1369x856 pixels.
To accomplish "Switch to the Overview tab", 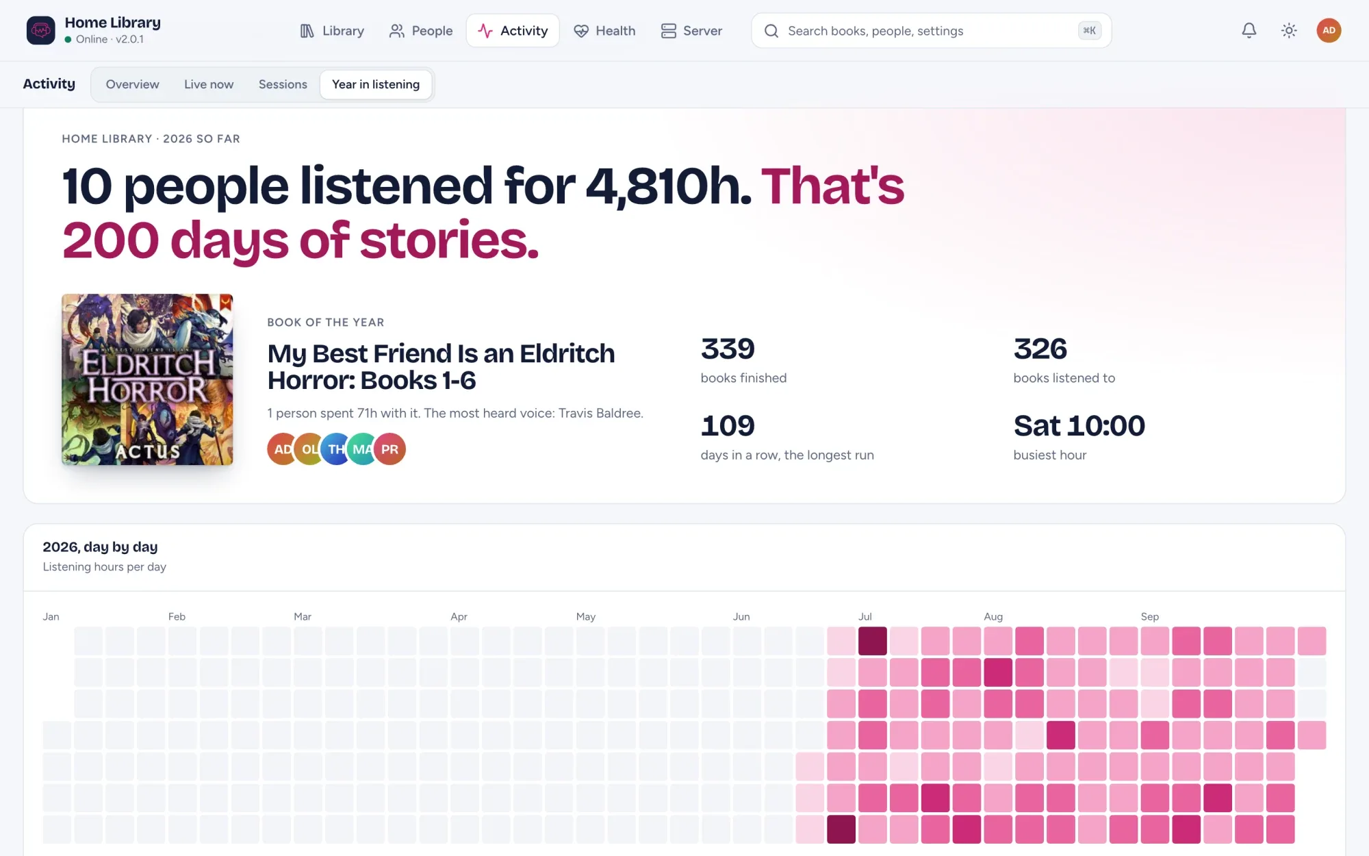I will [132, 84].
